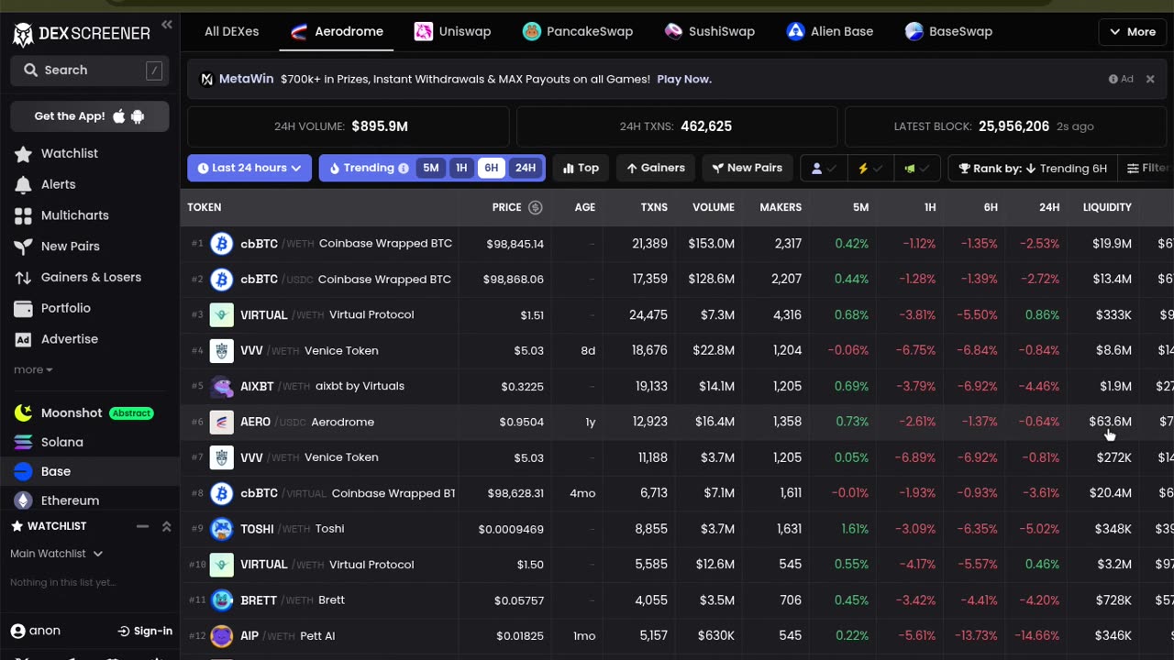Switch to the BaseSwap tab
The width and height of the screenshot is (1174, 660).
(x=948, y=31)
